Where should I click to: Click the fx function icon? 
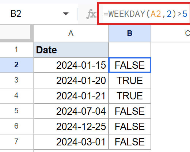(91, 14)
